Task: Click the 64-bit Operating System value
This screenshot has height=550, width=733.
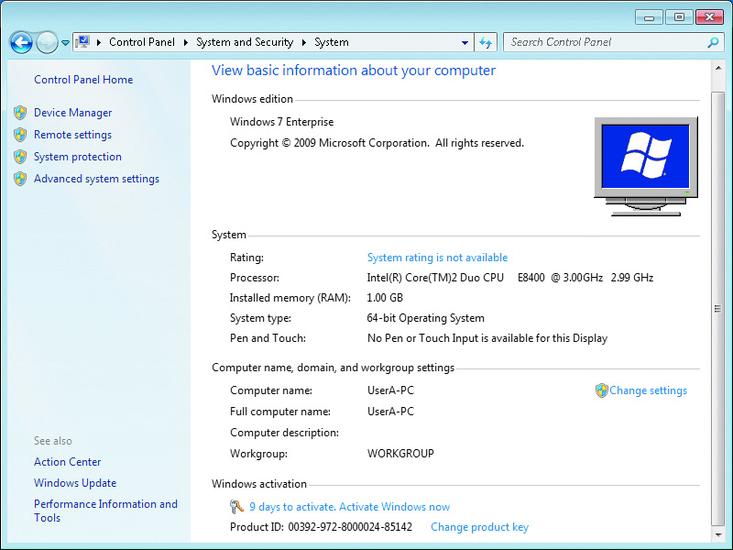Action: 425,318
